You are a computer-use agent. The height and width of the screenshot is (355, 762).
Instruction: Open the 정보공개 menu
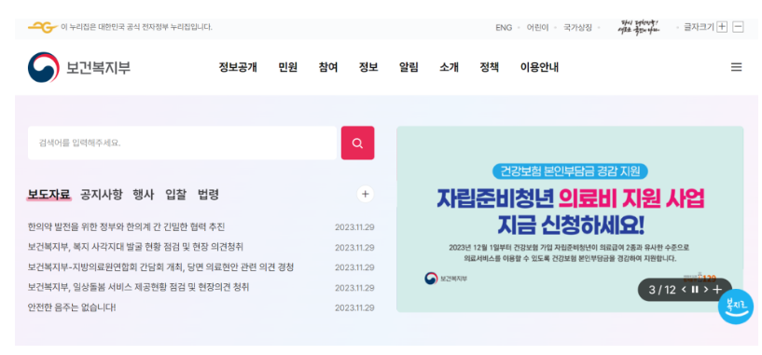click(x=238, y=67)
